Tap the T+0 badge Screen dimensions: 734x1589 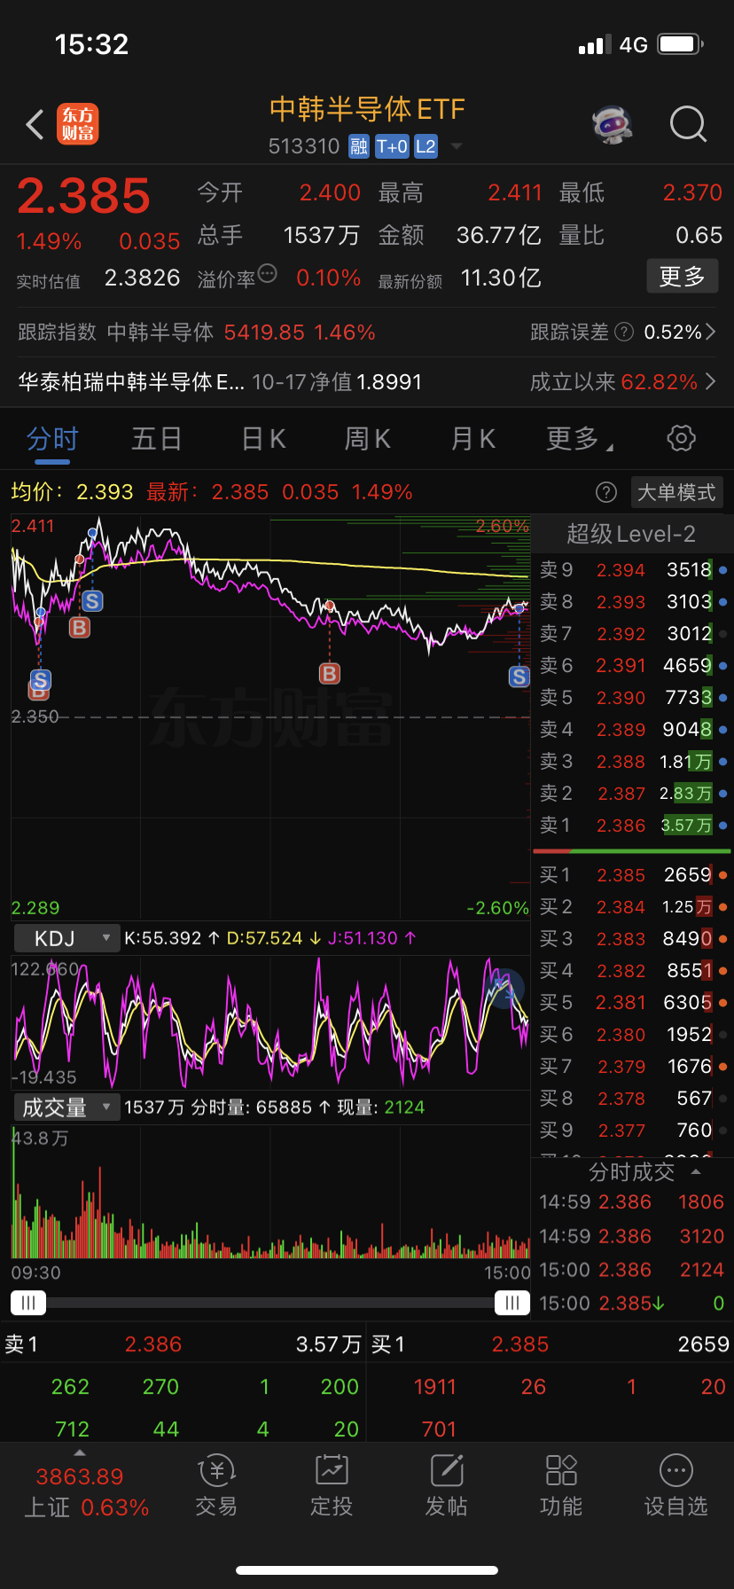click(392, 146)
